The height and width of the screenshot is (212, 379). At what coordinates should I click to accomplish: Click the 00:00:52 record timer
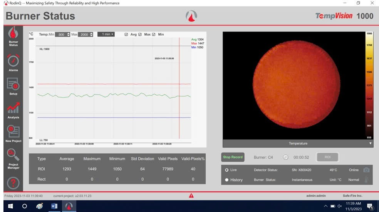point(301,157)
